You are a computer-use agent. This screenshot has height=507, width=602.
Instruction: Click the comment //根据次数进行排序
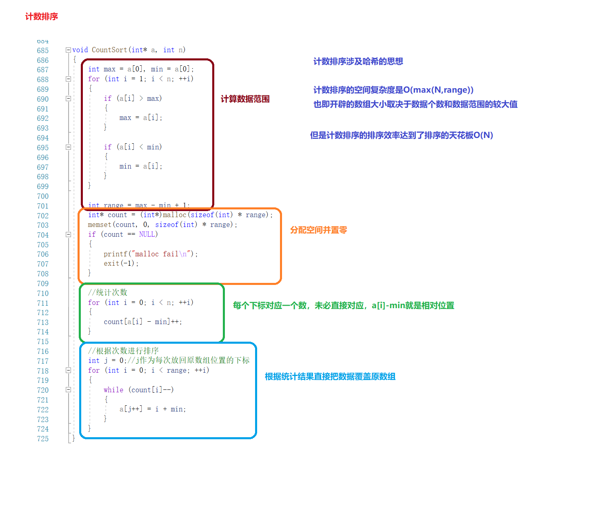point(123,351)
